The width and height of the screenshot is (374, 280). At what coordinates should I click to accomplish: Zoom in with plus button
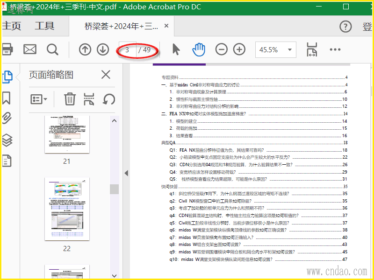click(x=239, y=49)
